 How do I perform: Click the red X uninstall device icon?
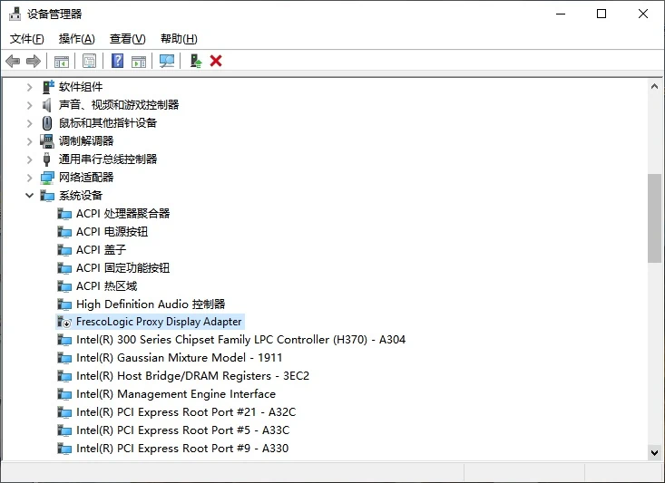(x=216, y=61)
